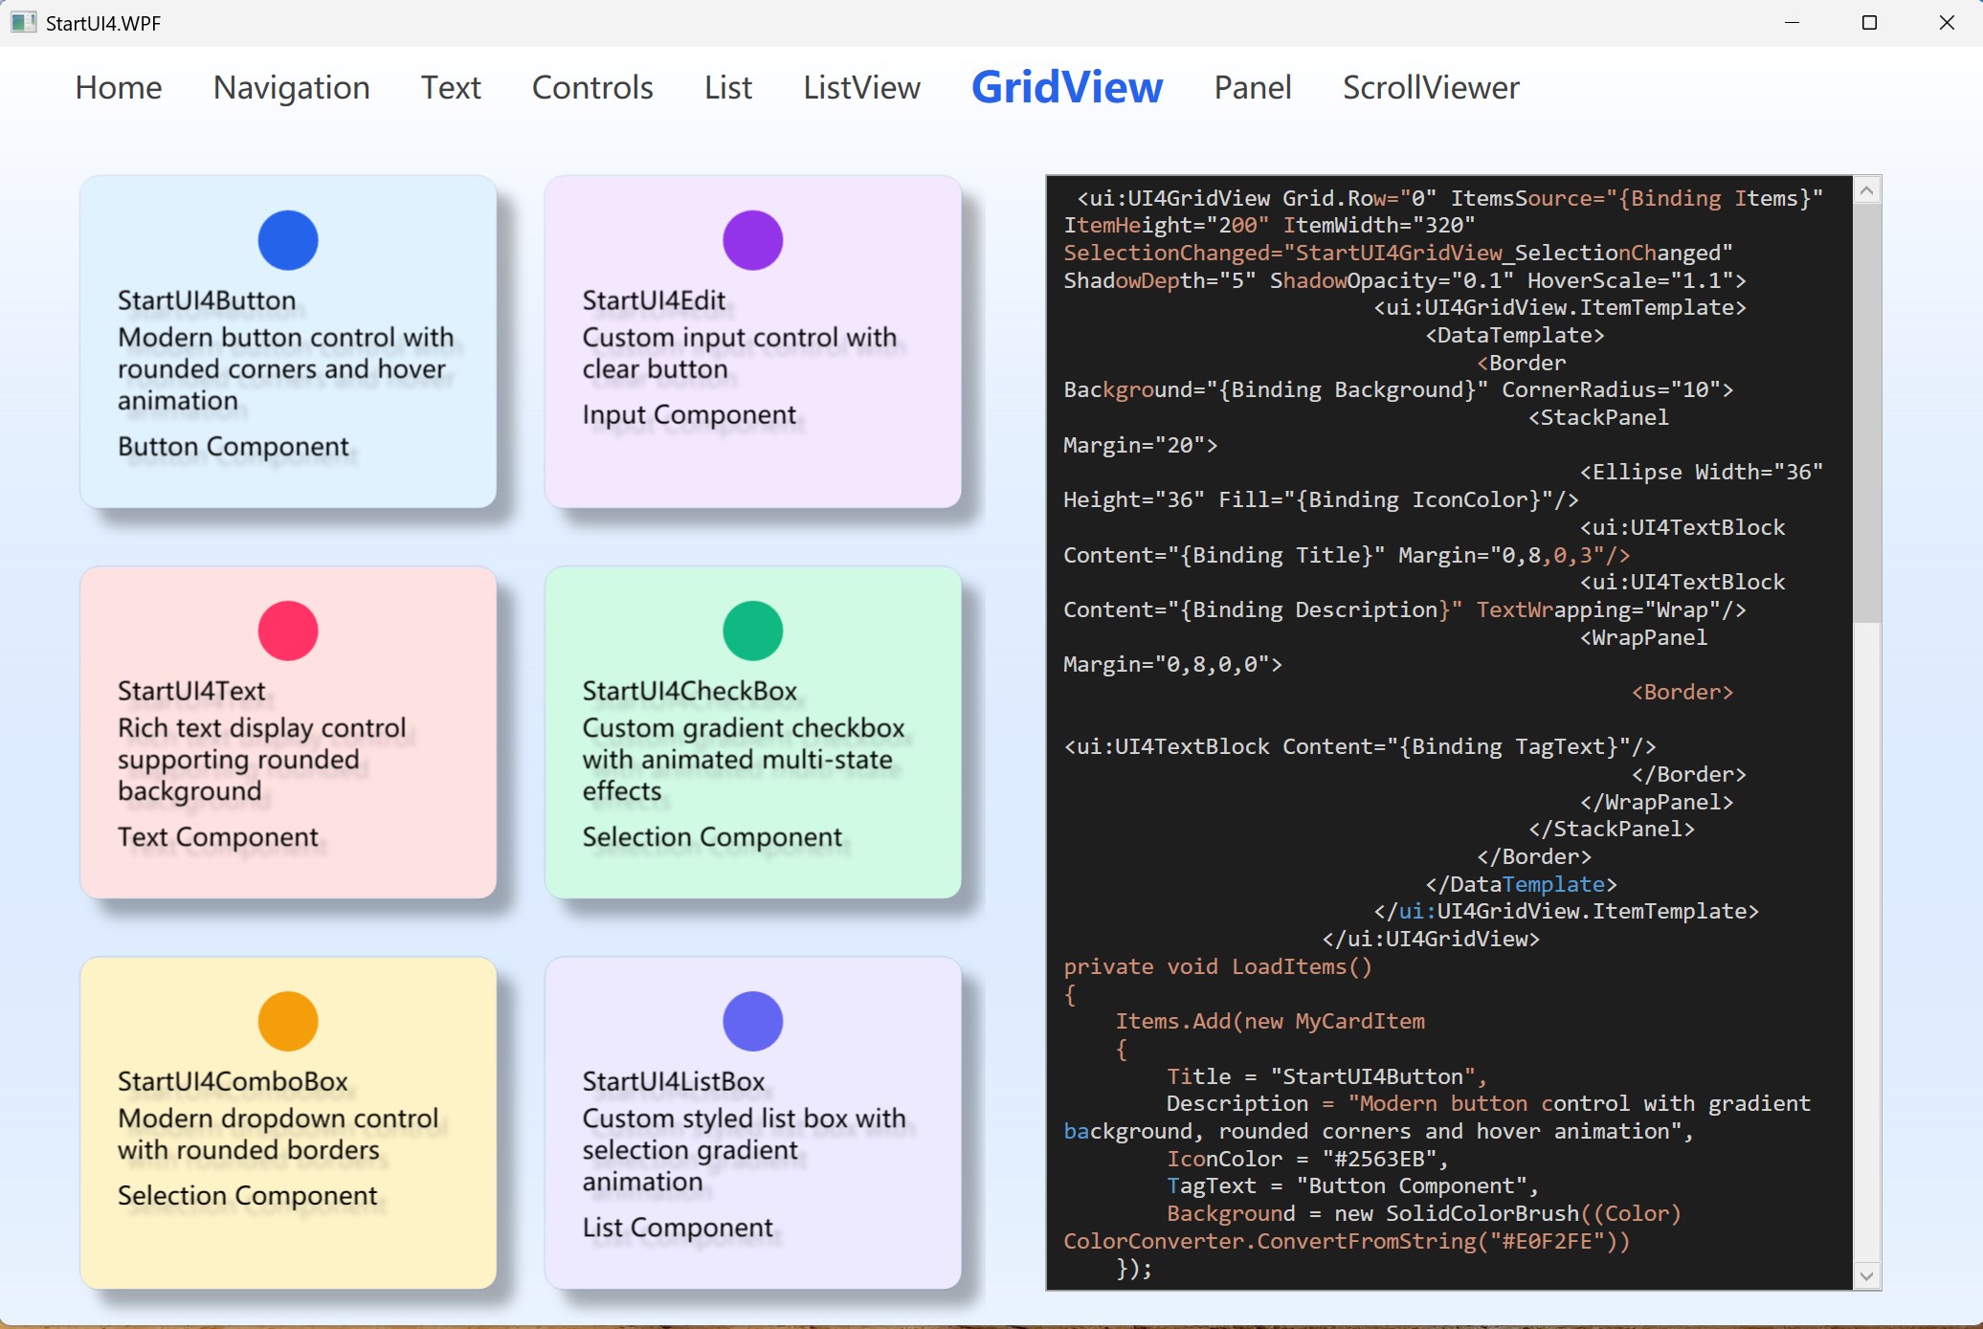Minimize the StartUI4.WPF window

click(x=1792, y=23)
